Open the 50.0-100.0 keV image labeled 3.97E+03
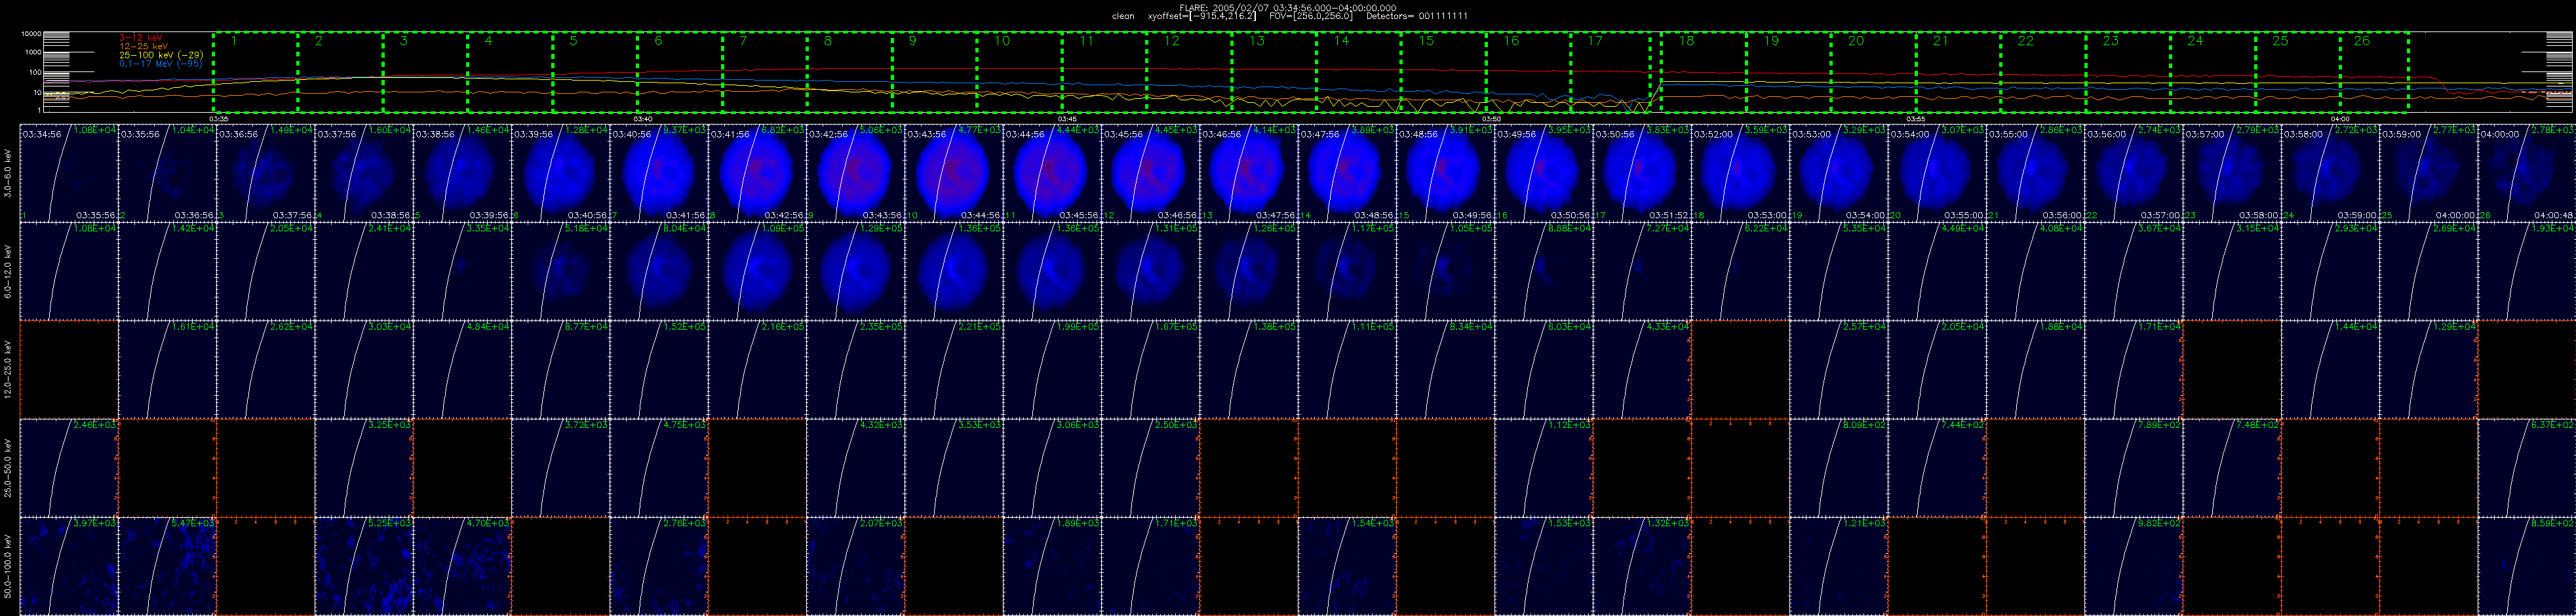This screenshot has height=616, width=2576. coord(69,566)
